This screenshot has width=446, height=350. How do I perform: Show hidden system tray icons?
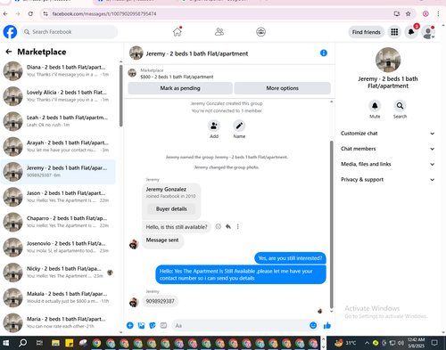(367, 343)
